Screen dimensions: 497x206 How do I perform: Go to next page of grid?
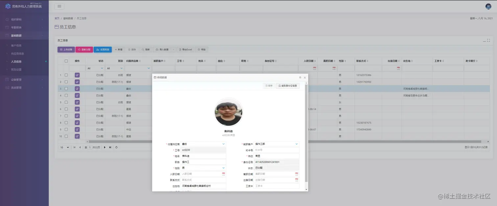point(105,147)
